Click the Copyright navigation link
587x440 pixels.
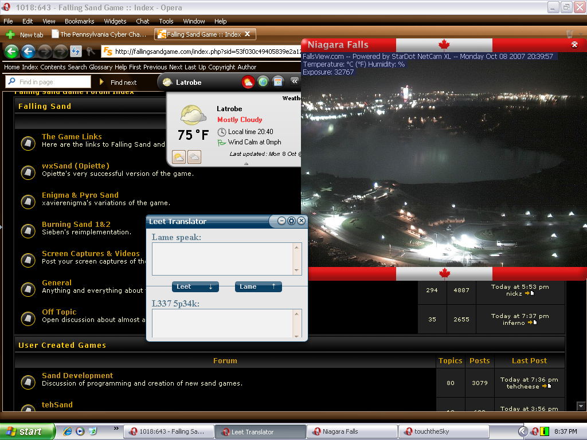click(x=222, y=68)
